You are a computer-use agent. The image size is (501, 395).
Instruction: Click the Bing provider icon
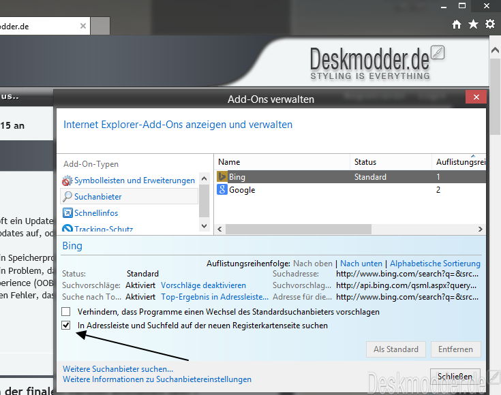pyautogui.click(x=222, y=176)
